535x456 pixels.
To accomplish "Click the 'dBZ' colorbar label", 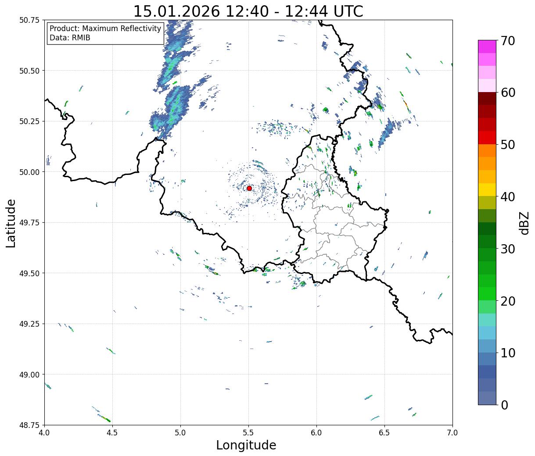I will [524, 222].
